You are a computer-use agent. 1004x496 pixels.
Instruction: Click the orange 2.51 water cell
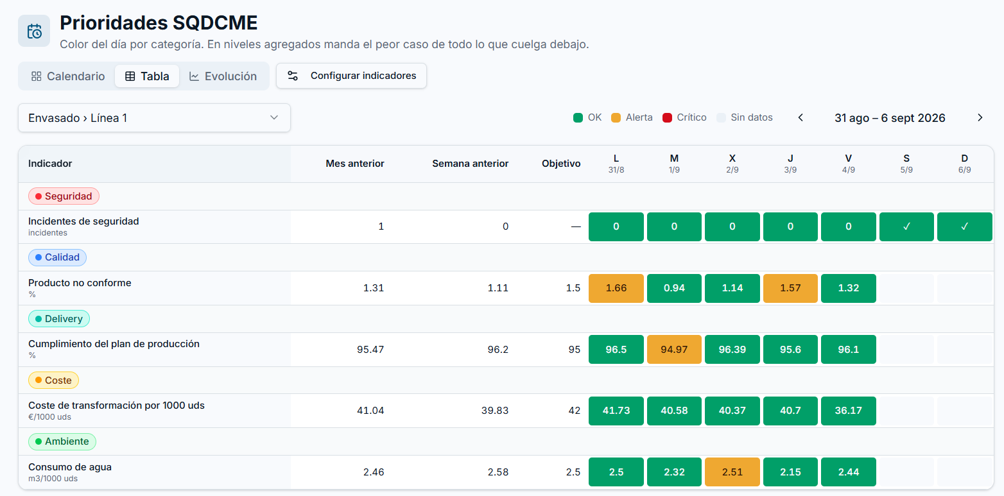click(x=732, y=472)
